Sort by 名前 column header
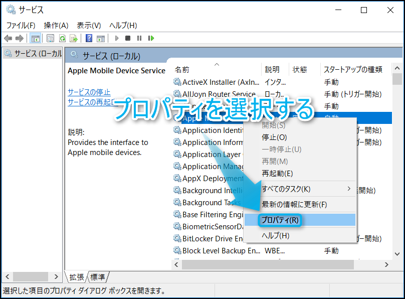405x299 pixels. [x=182, y=69]
